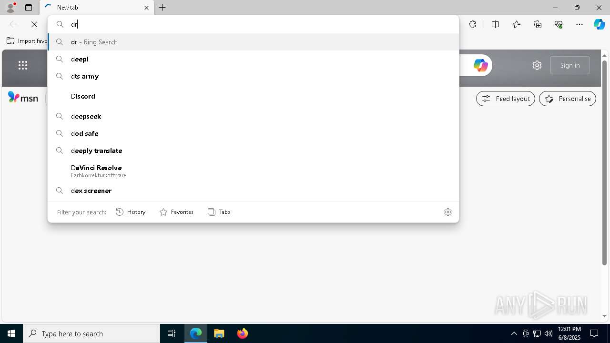Select the DaVinci Resolve suggestion
This screenshot has width=610, height=343.
point(253,171)
